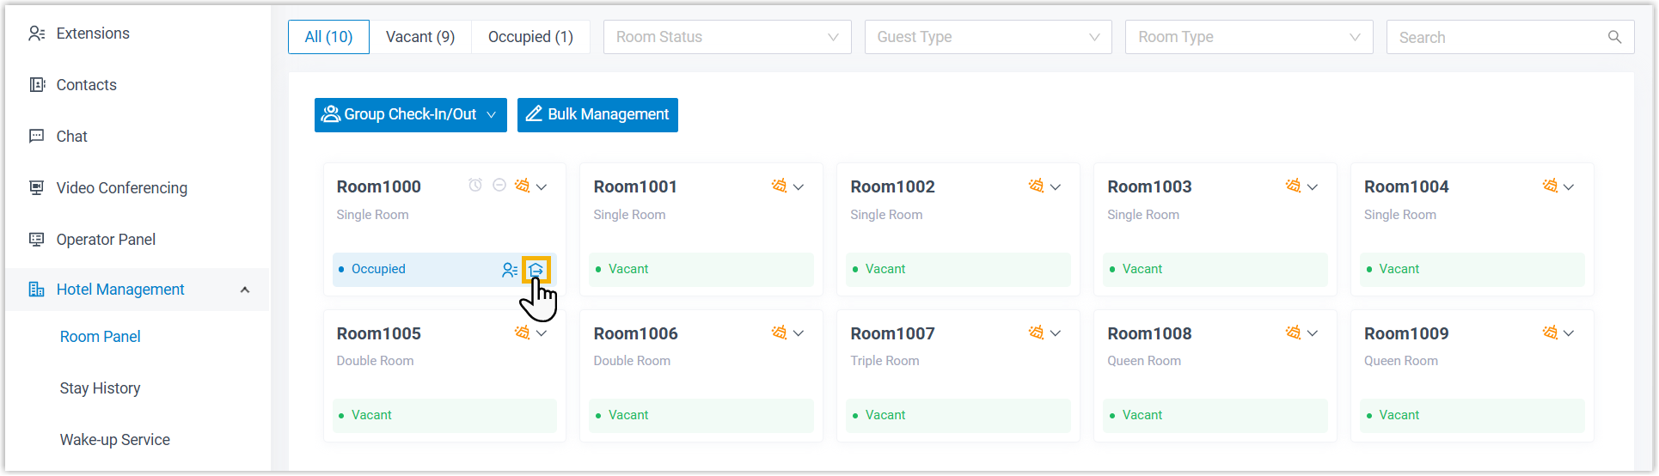Open the Room Type filter dropdown
The width and height of the screenshot is (1659, 476).
[1249, 37]
